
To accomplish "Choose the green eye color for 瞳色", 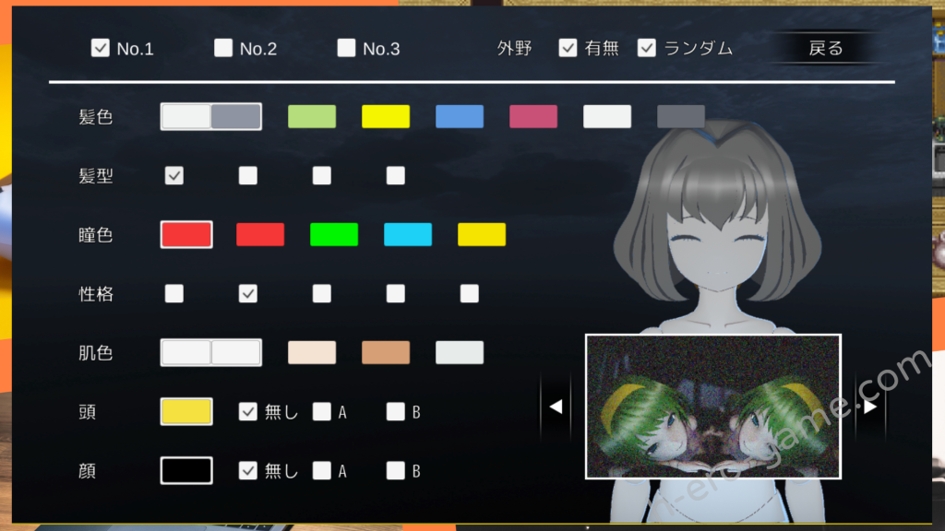I will click(334, 234).
